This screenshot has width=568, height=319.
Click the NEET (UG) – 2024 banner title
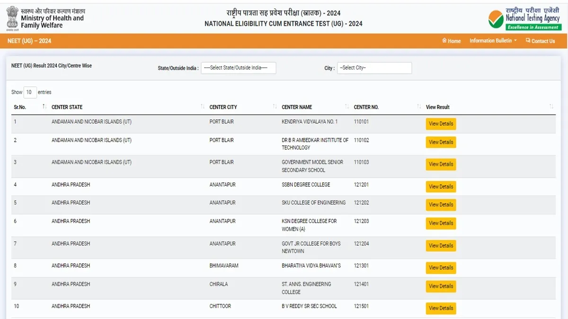tap(29, 41)
